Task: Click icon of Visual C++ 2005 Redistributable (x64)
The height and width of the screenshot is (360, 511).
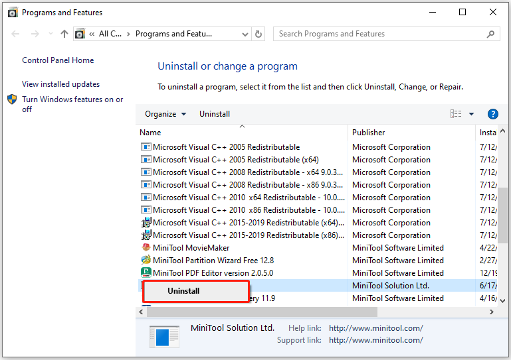Action: [x=146, y=160]
